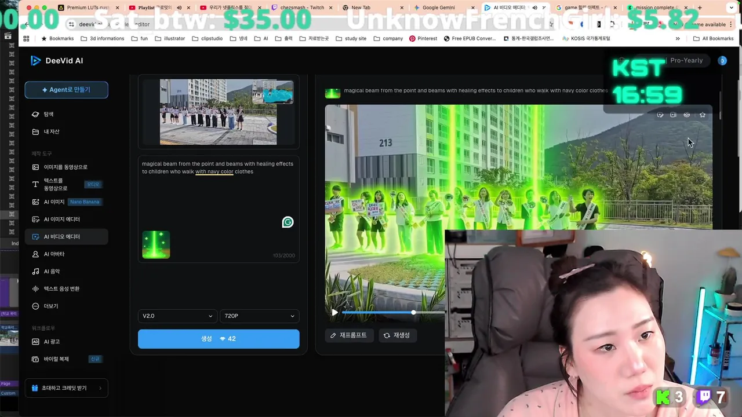The width and height of the screenshot is (742, 417).
Task: Open a new browser tab with plus
Action: (x=700, y=8)
